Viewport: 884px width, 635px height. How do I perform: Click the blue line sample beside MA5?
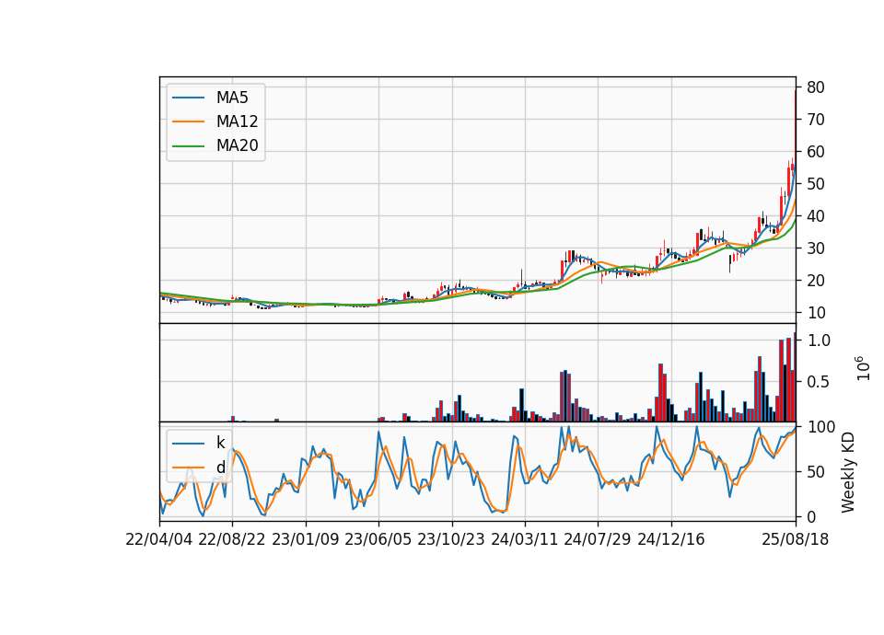(x=188, y=98)
